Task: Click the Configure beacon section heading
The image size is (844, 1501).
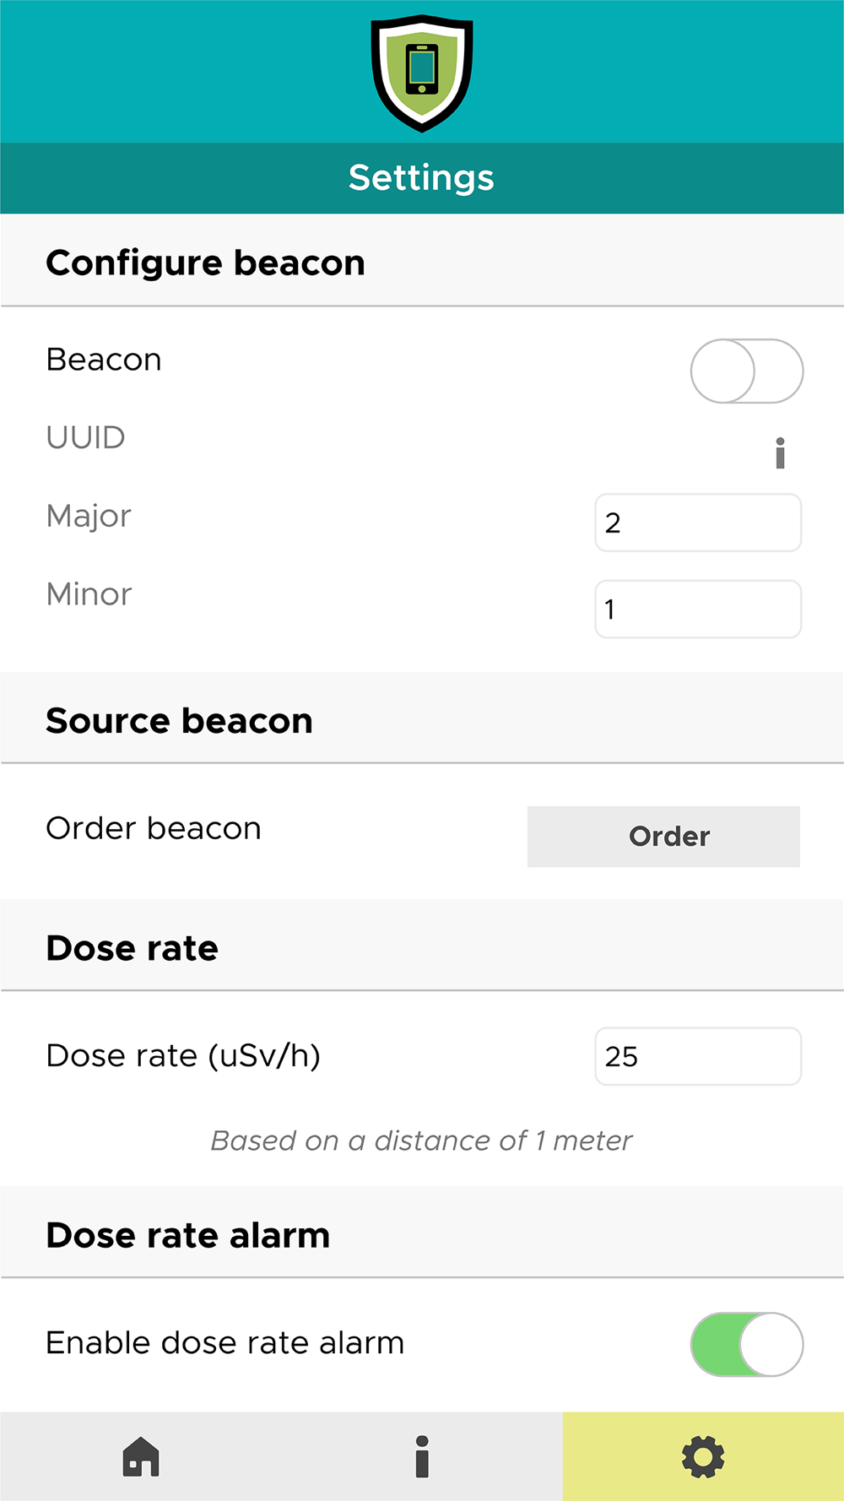Action: [205, 263]
